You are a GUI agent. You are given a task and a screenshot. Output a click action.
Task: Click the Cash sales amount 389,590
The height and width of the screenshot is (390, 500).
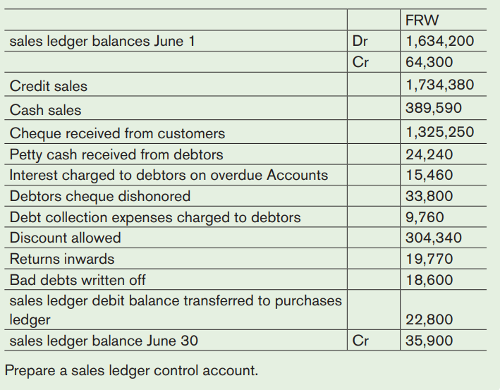point(434,108)
